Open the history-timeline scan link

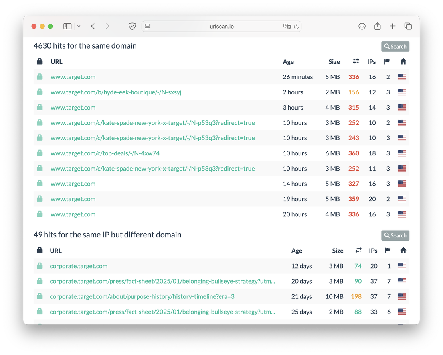tap(142, 296)
